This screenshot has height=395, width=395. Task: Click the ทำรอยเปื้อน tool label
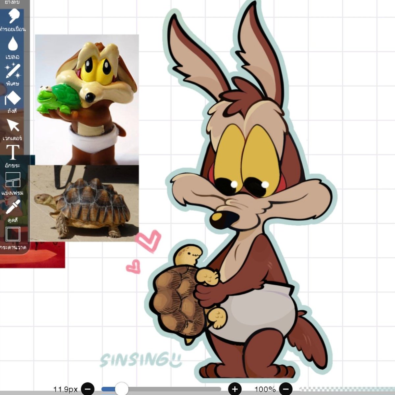tap(13, 29)
